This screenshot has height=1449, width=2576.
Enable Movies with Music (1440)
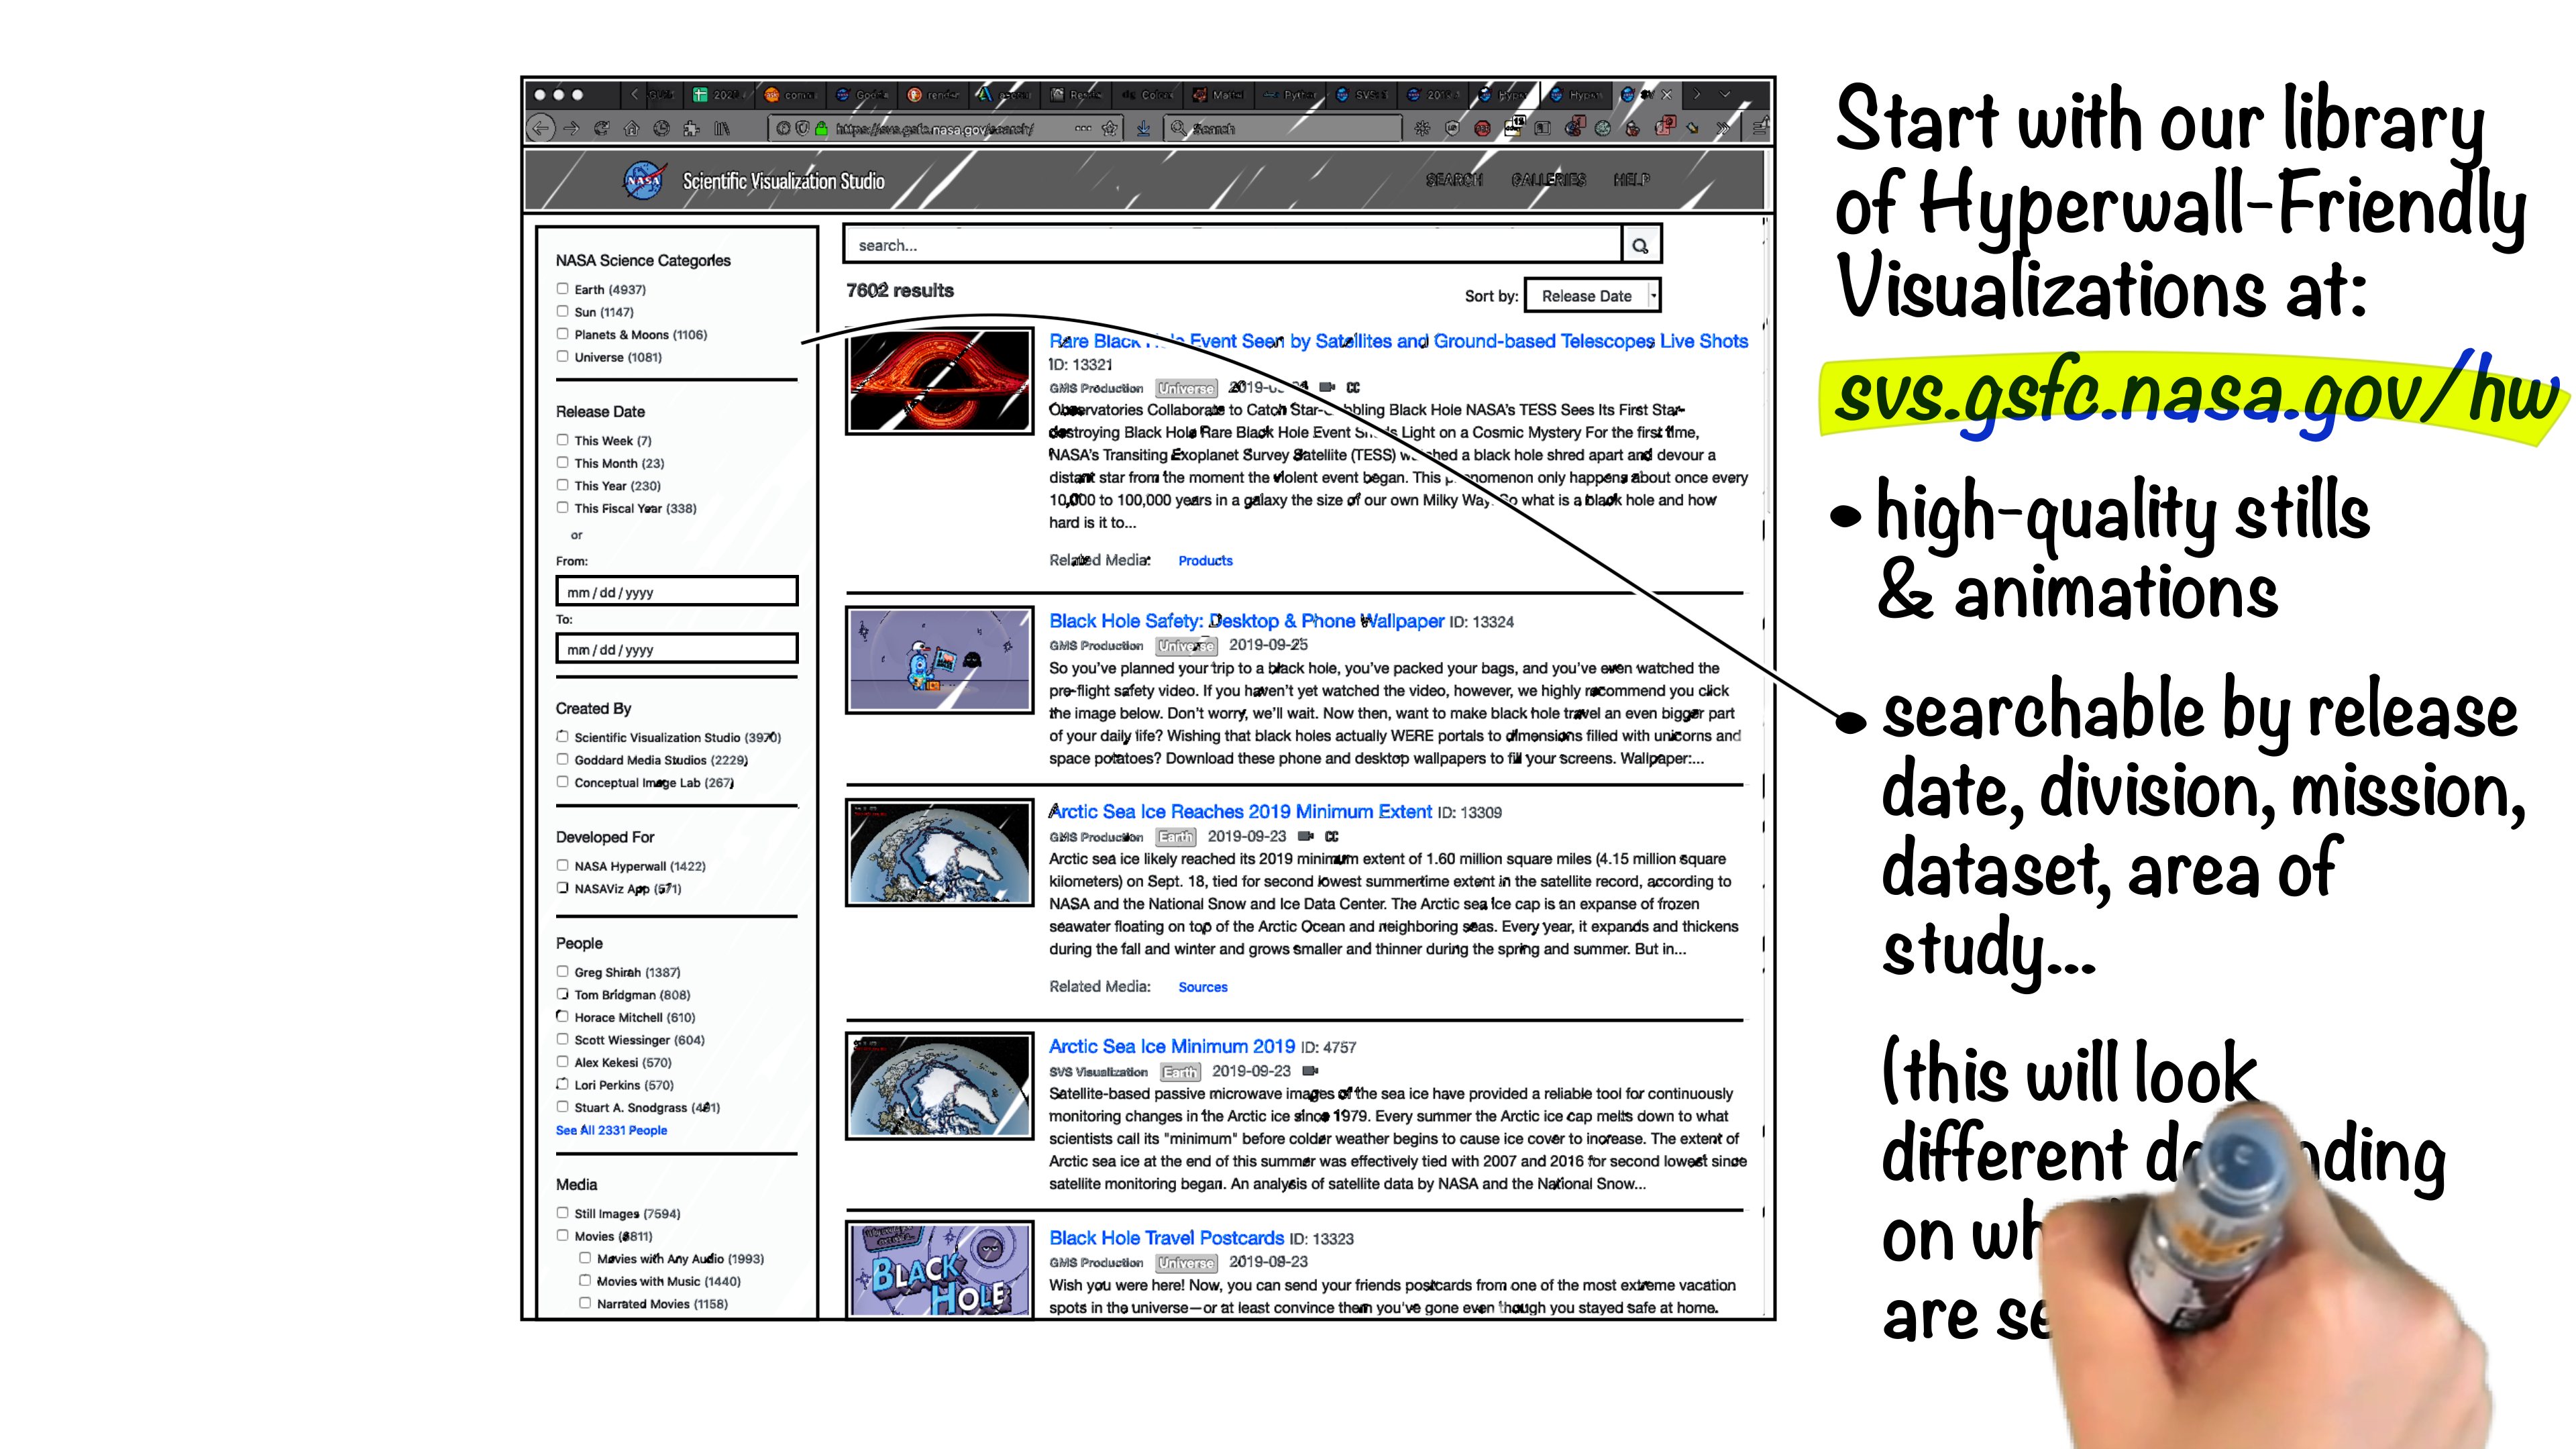[585, 1281]
